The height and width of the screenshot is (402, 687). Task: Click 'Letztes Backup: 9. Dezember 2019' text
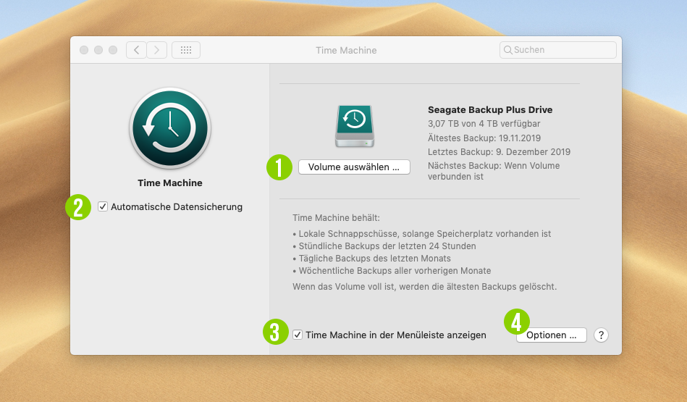click(x=499, y=152)
